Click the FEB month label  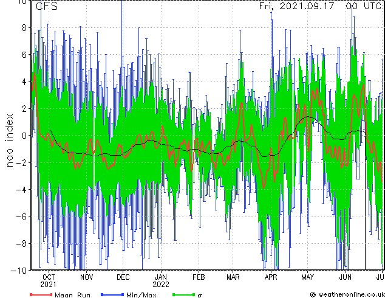pos(199,277)
